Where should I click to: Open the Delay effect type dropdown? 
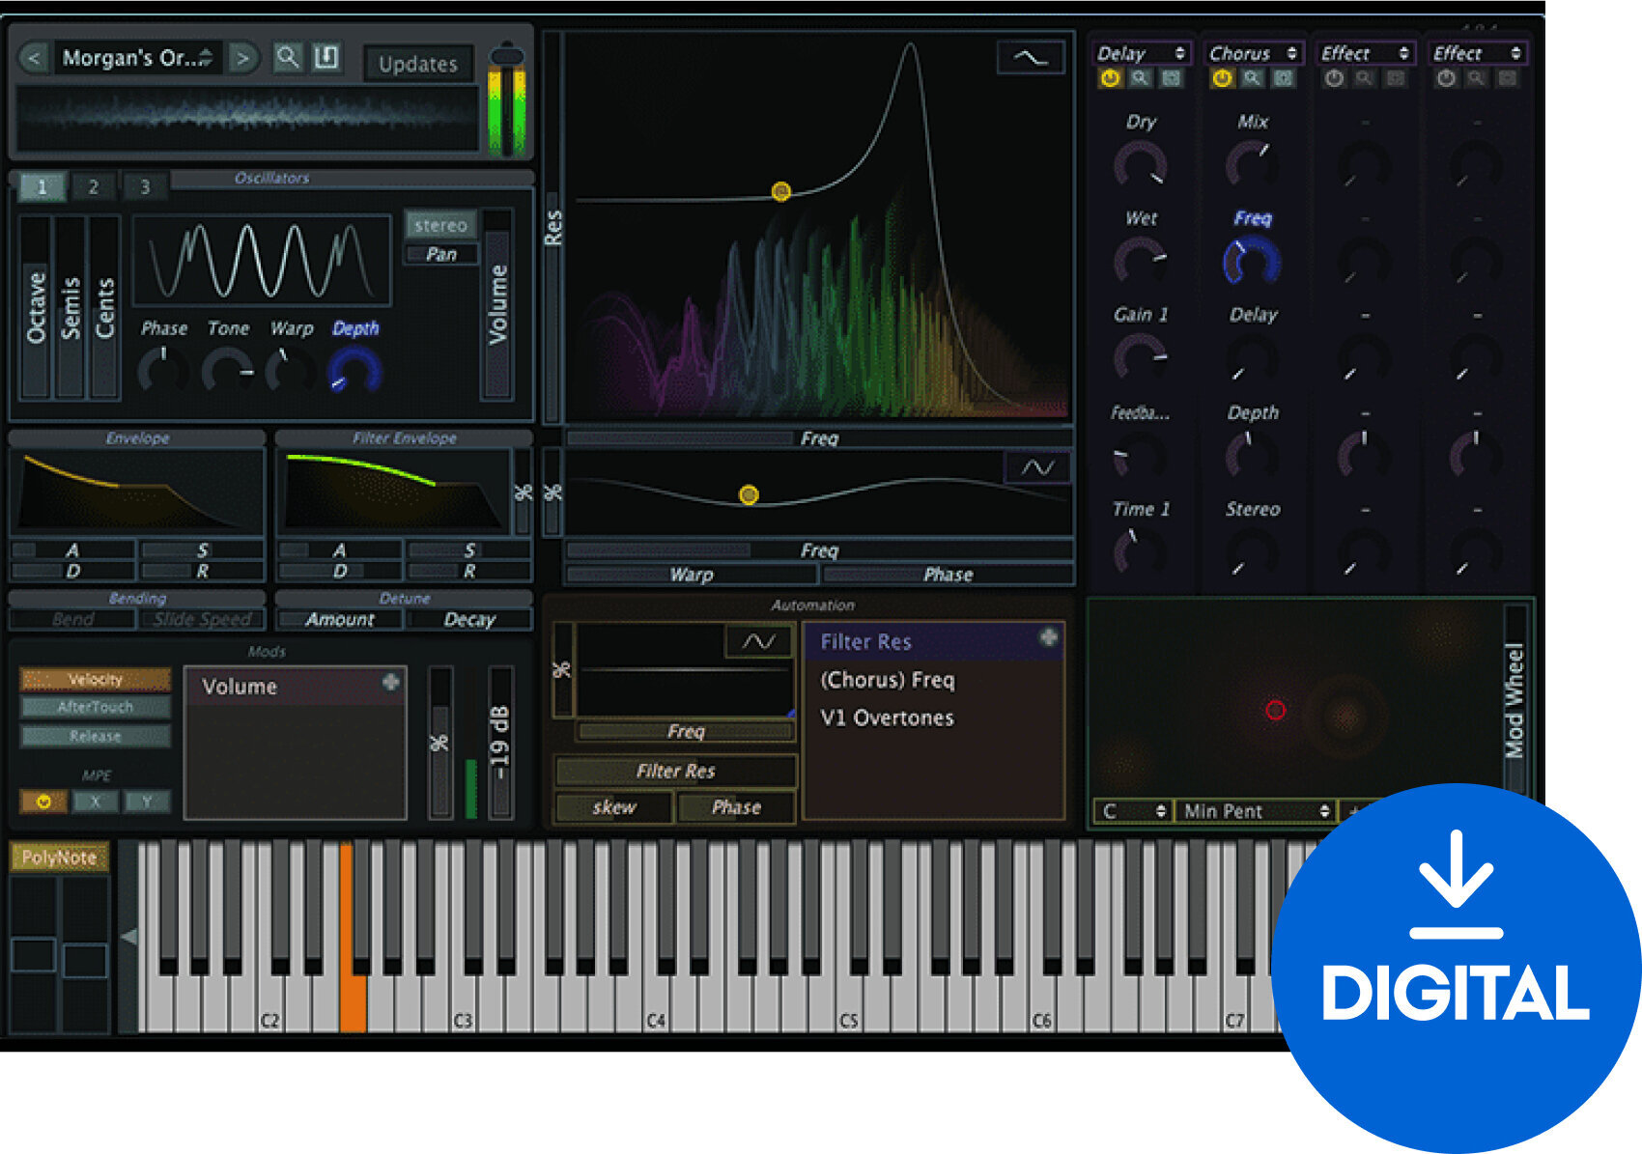(1141, 53)
